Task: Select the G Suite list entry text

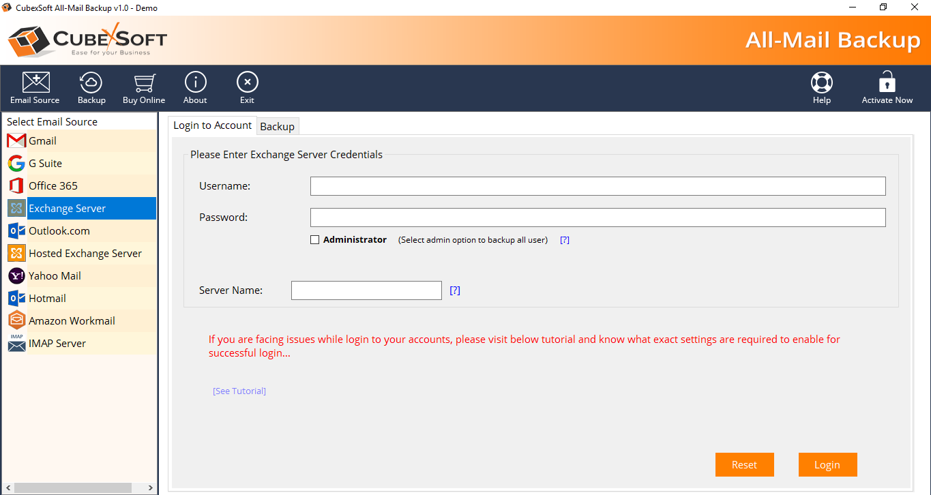Action: (x=45, y=164)
